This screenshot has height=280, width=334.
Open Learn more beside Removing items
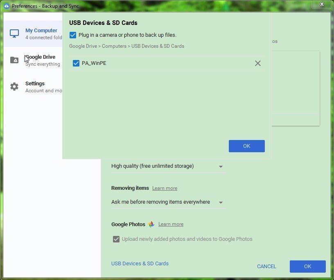point(165,188)
